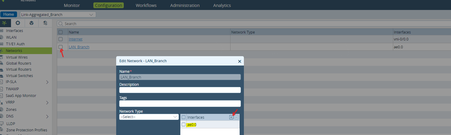This screenshot has height=135, width=451.
Task: Close the Edit Network dialog
Action: coord(239,61)
